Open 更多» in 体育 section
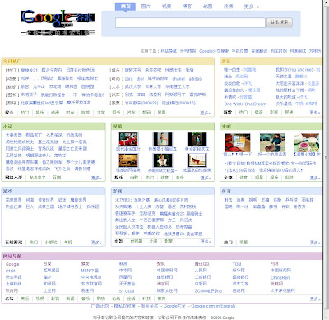329x320 pixels. [315, 243]
